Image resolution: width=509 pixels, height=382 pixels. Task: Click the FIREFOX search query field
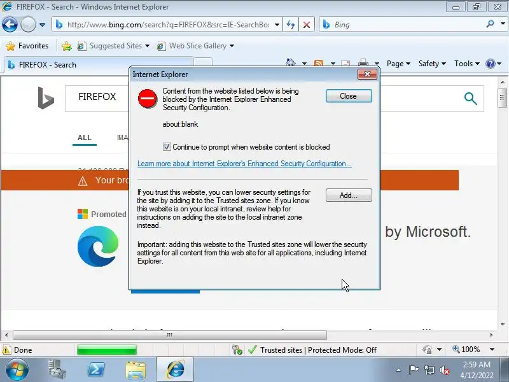click(x=97, y=98)
